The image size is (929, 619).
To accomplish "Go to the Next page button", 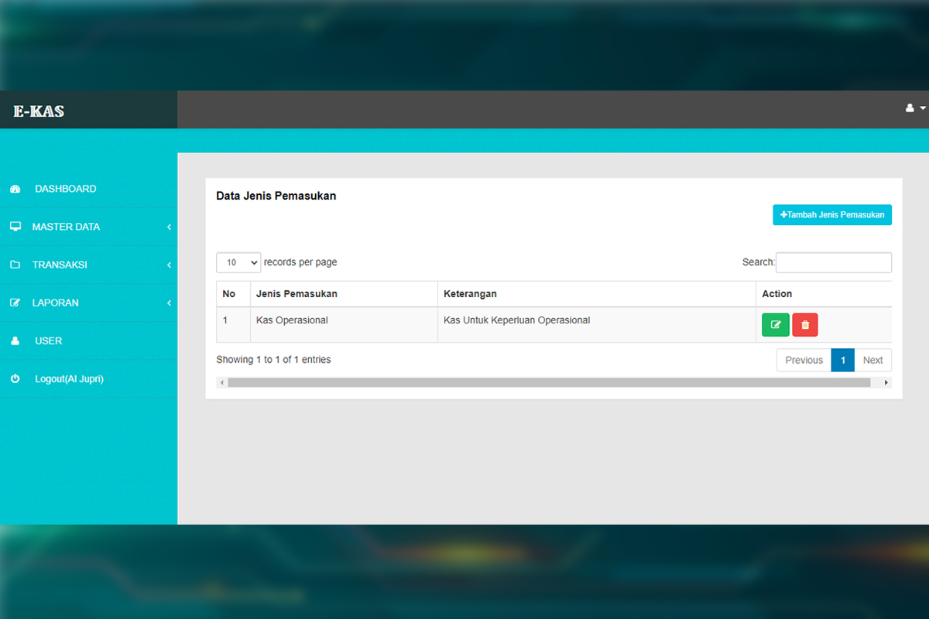I will click(872, 361).
